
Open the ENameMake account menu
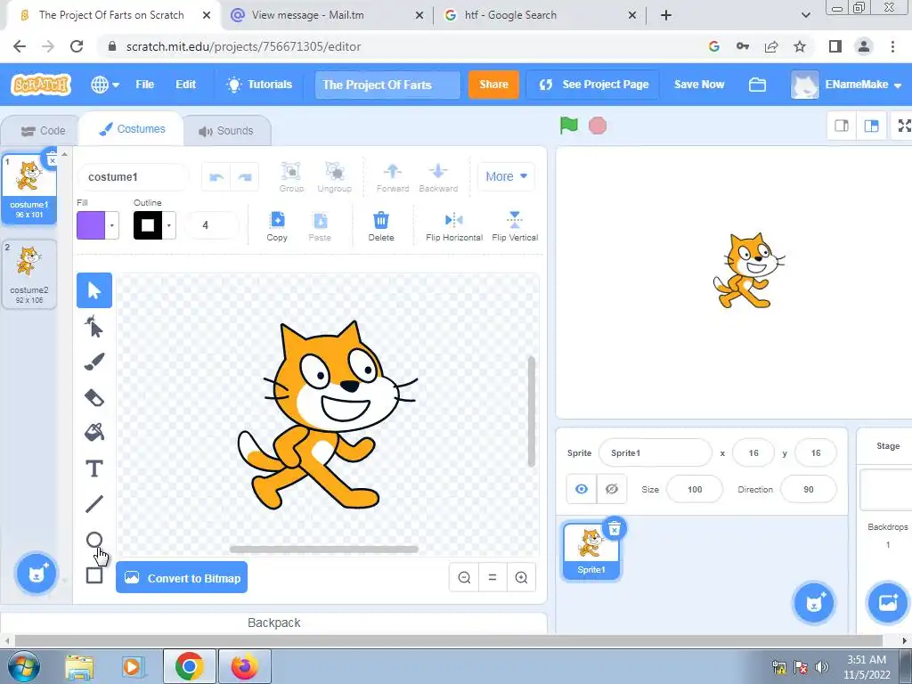pyautogui.click(x=847, y=85)
